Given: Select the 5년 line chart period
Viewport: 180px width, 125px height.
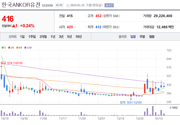Looking at the screenshot, I should (69, 37).
